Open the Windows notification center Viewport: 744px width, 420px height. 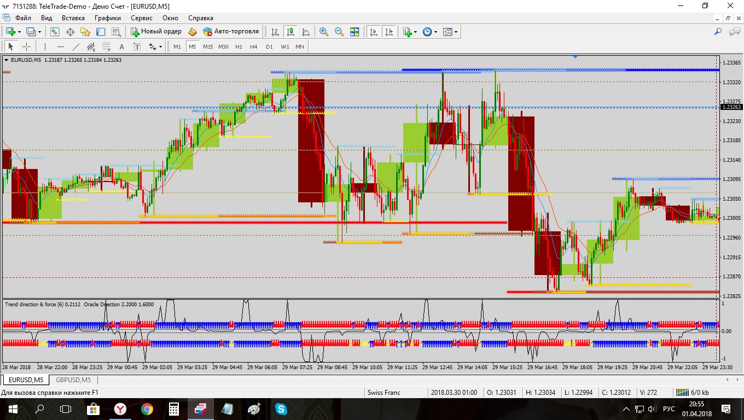pos(726,409)
